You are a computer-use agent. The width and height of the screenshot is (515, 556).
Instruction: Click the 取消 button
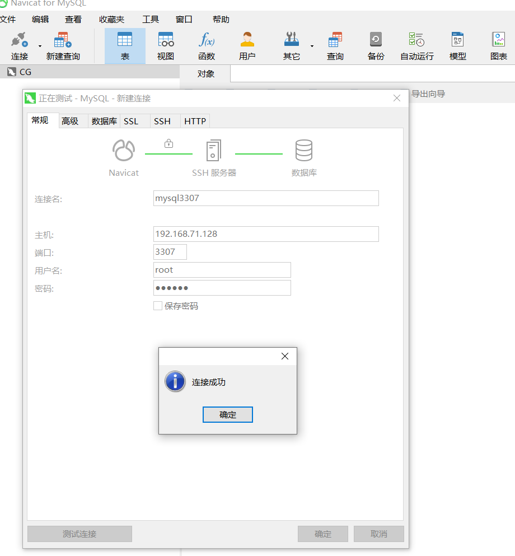point(379,534)
